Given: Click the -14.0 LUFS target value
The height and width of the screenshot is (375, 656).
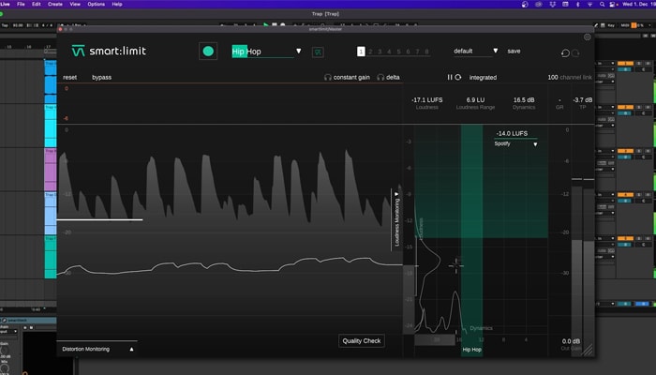Looking at the screenshot, I should (512, 133).
